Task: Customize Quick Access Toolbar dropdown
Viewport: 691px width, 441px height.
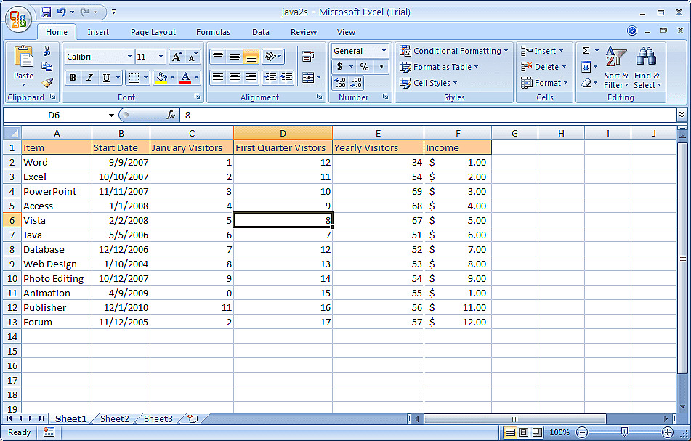Action: tap(113, 12)
